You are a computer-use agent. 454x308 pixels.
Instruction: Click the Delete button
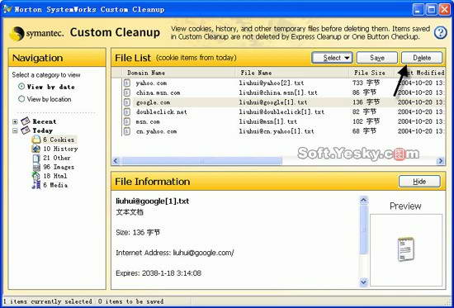[422, 58]
